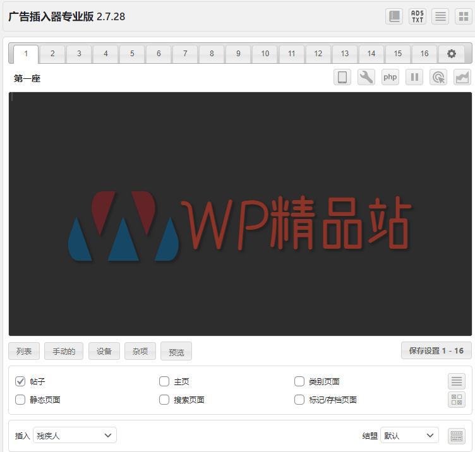Screen dimensions: 475x452
Task: Switch to block tab 16
Action: (424, 54)
